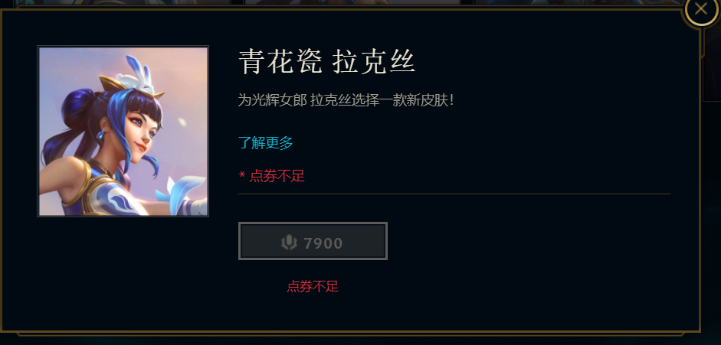This screenshot has width=721, height=345.
Task: Click the * 点券不足 warning above divider
Action: [x=272, y=176]
